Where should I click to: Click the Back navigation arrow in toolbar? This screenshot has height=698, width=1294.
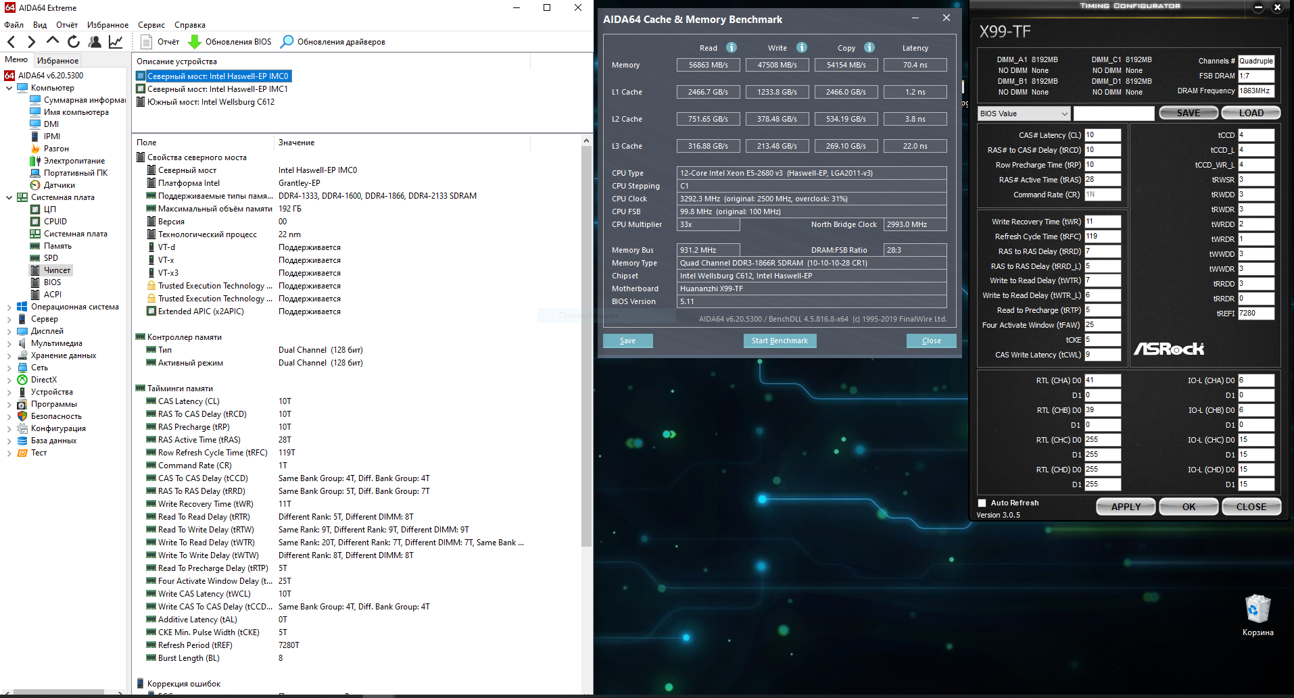pos(11,42)
